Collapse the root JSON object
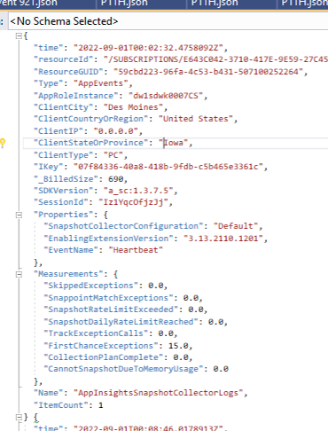Viewport: 328px width, 431px height. [x=19, y=36]
